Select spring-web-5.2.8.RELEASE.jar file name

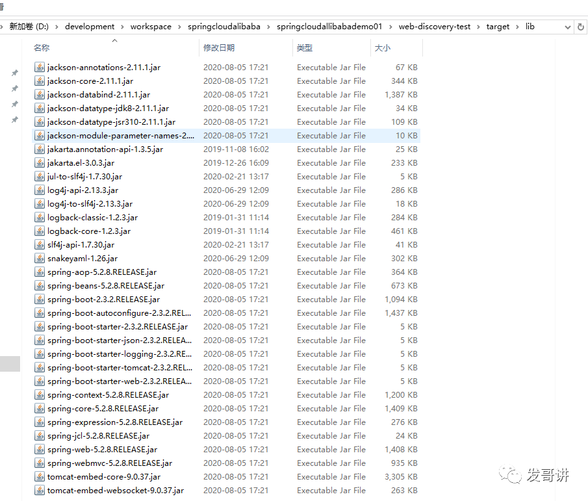click(x=103, y=450)
